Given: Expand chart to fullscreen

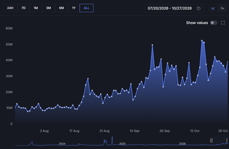Looking at the screenshot, I should 223,23.
